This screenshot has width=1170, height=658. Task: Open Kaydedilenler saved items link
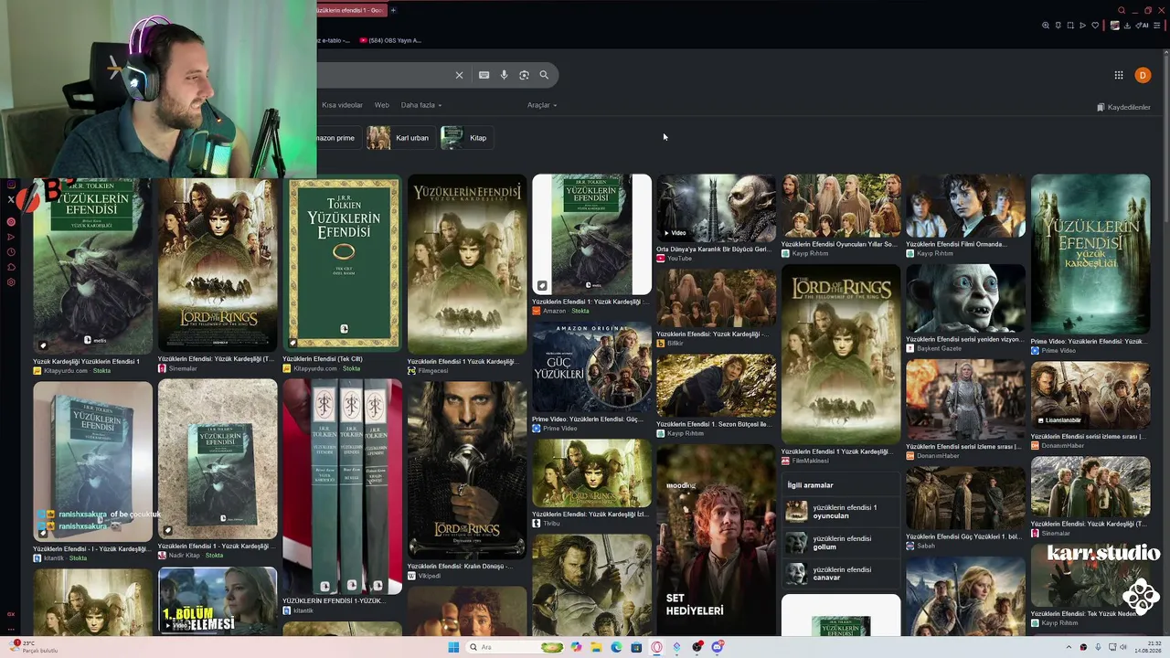[1123, 107]
